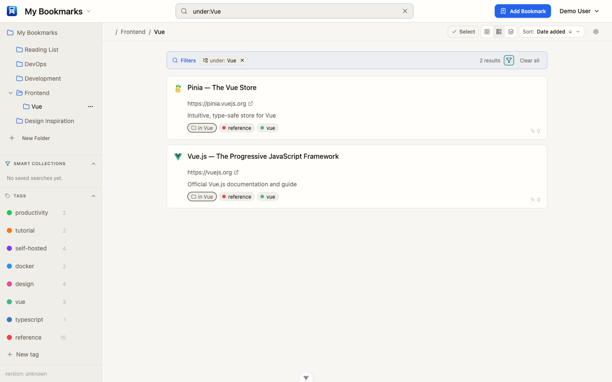The width and height of the screenshot is (612, 382).
Task: Filter by the self-hosted tag
Action: [31, 248]
